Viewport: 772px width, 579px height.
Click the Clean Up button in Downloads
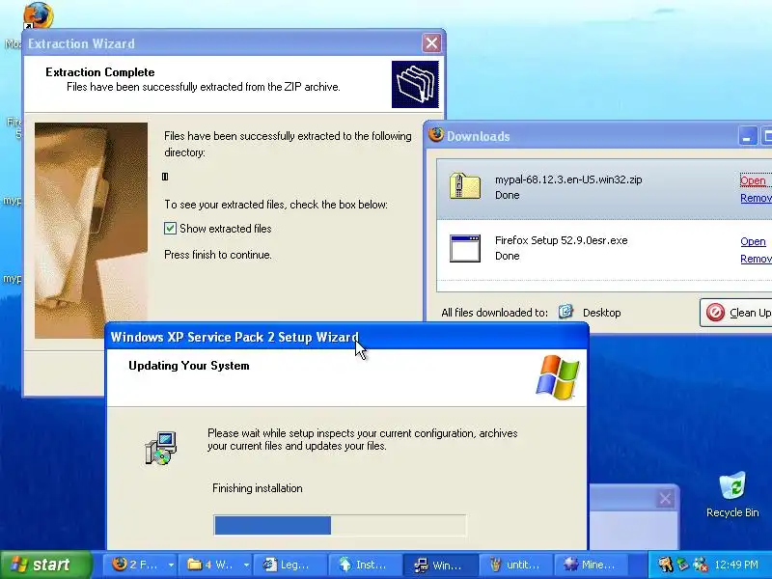pos(736,312)
